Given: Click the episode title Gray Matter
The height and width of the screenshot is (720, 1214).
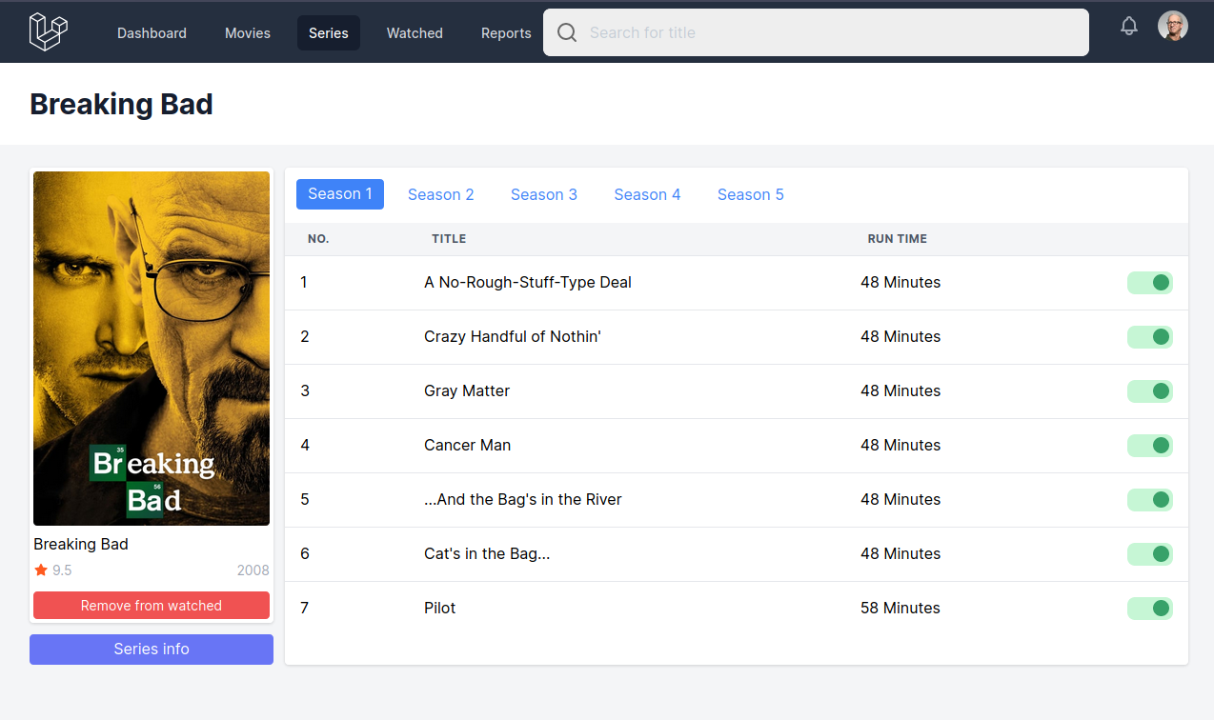Looking at the screenshot, I should 467,391.
